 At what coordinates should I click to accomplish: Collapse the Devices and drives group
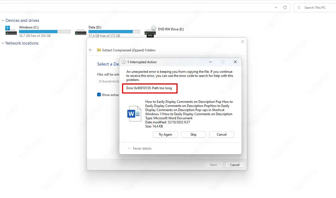3,21
